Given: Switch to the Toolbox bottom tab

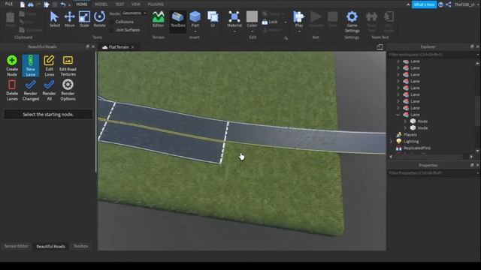Looking at the screenshot, I should click(x=80, y=246).
